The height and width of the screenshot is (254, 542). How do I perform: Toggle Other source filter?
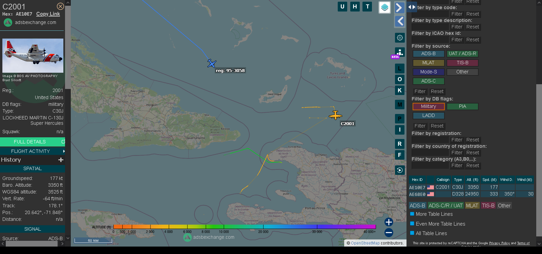click(462, 72)
